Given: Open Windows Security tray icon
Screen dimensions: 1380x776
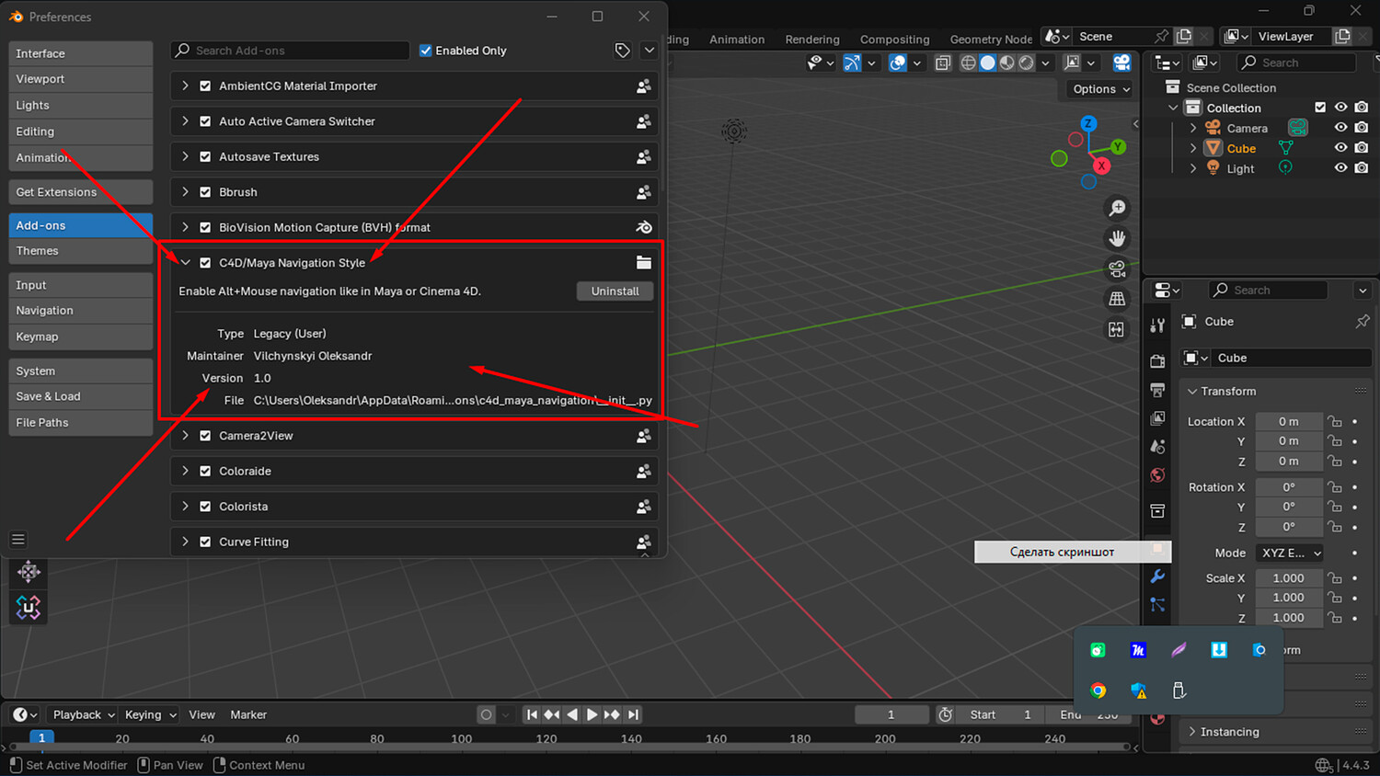Looking at the screenshot, I should [x=1138, y=690].
